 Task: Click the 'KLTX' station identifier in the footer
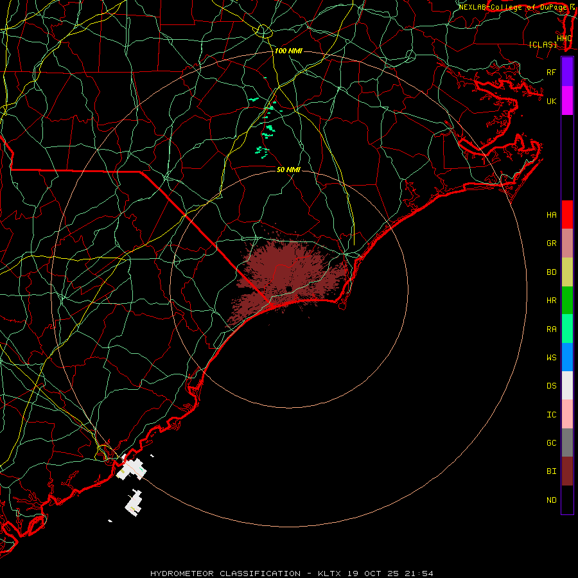(329, 574)
